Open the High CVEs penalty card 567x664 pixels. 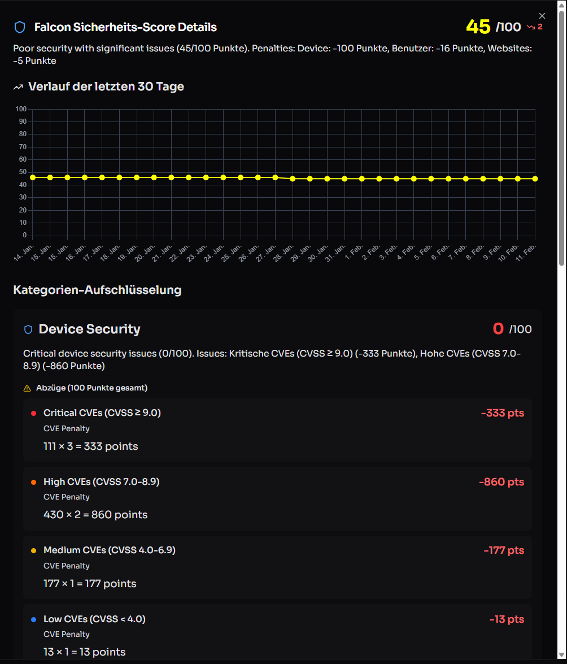(278, 498)
